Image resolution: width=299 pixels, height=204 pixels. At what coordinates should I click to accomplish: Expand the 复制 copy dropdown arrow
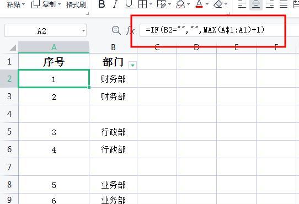coord(59,4)
